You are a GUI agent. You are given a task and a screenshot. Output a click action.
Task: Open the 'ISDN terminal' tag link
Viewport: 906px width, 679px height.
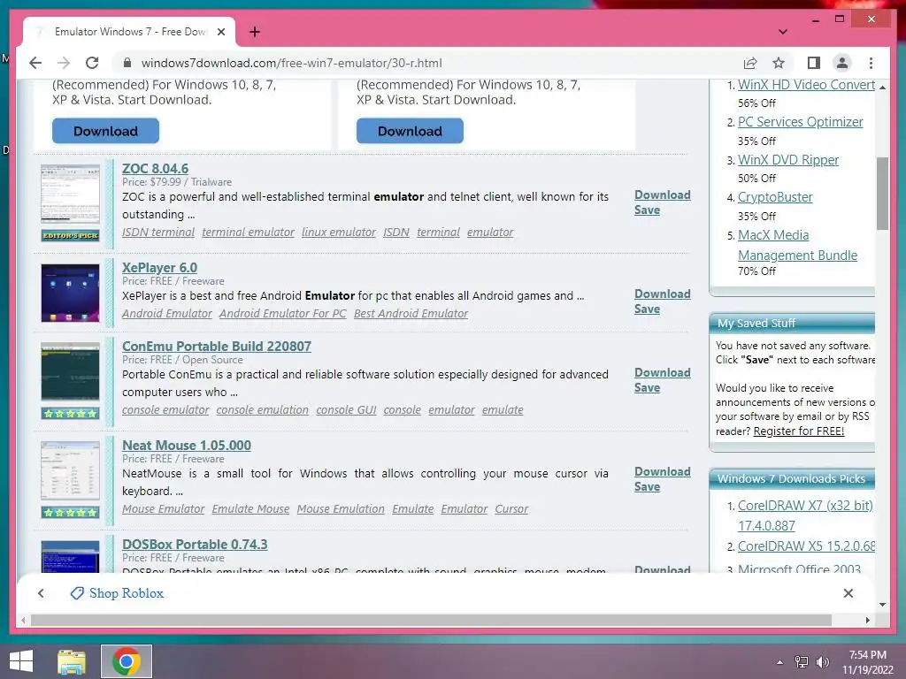158,233
